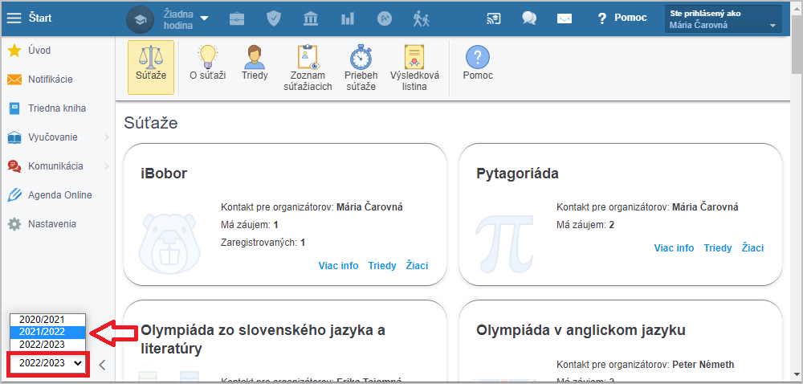The width and height of the screenshot is (803, 384).
Task: Open Výsledková listina certificate icon
Action: tap(414, 68)
